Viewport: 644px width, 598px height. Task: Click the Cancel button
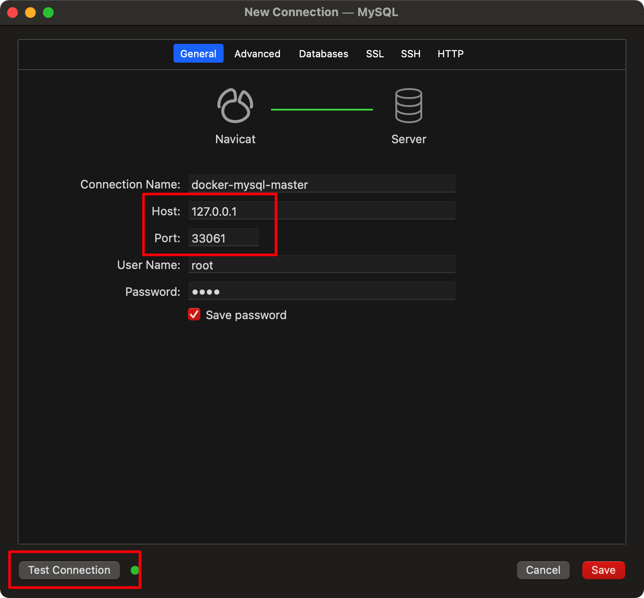543,570
